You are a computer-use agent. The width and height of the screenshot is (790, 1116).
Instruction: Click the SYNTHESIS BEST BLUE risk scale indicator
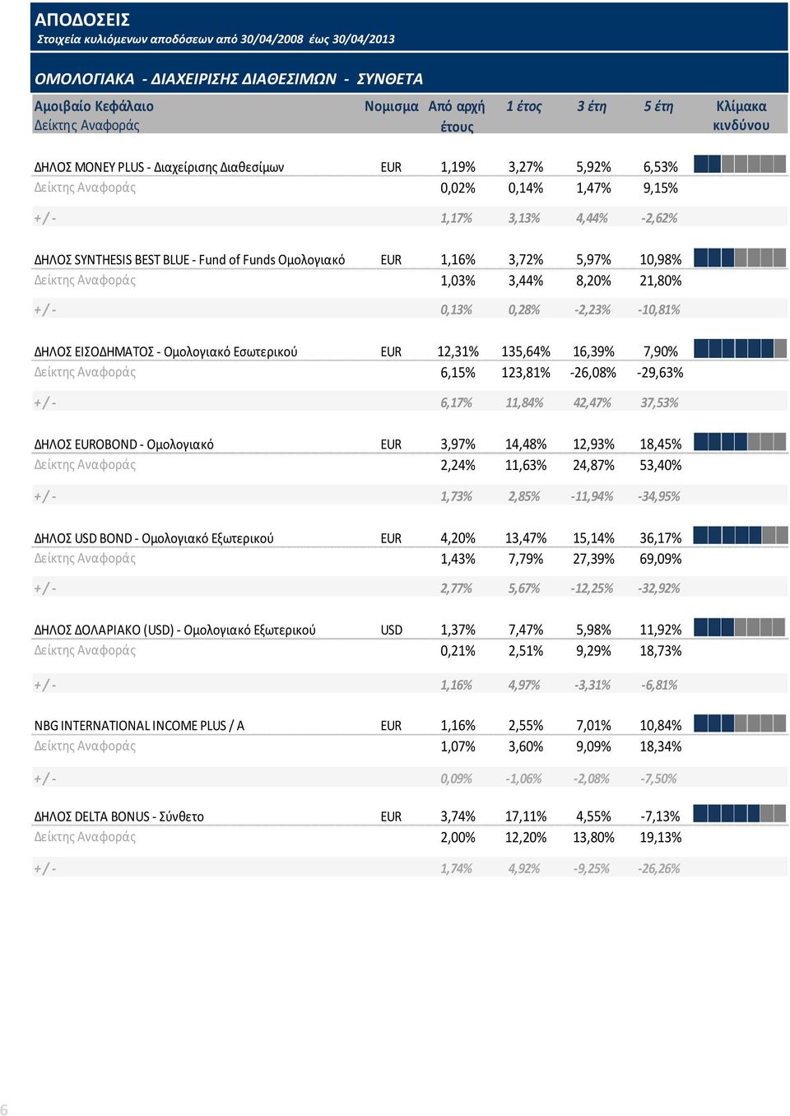[740, 258]
